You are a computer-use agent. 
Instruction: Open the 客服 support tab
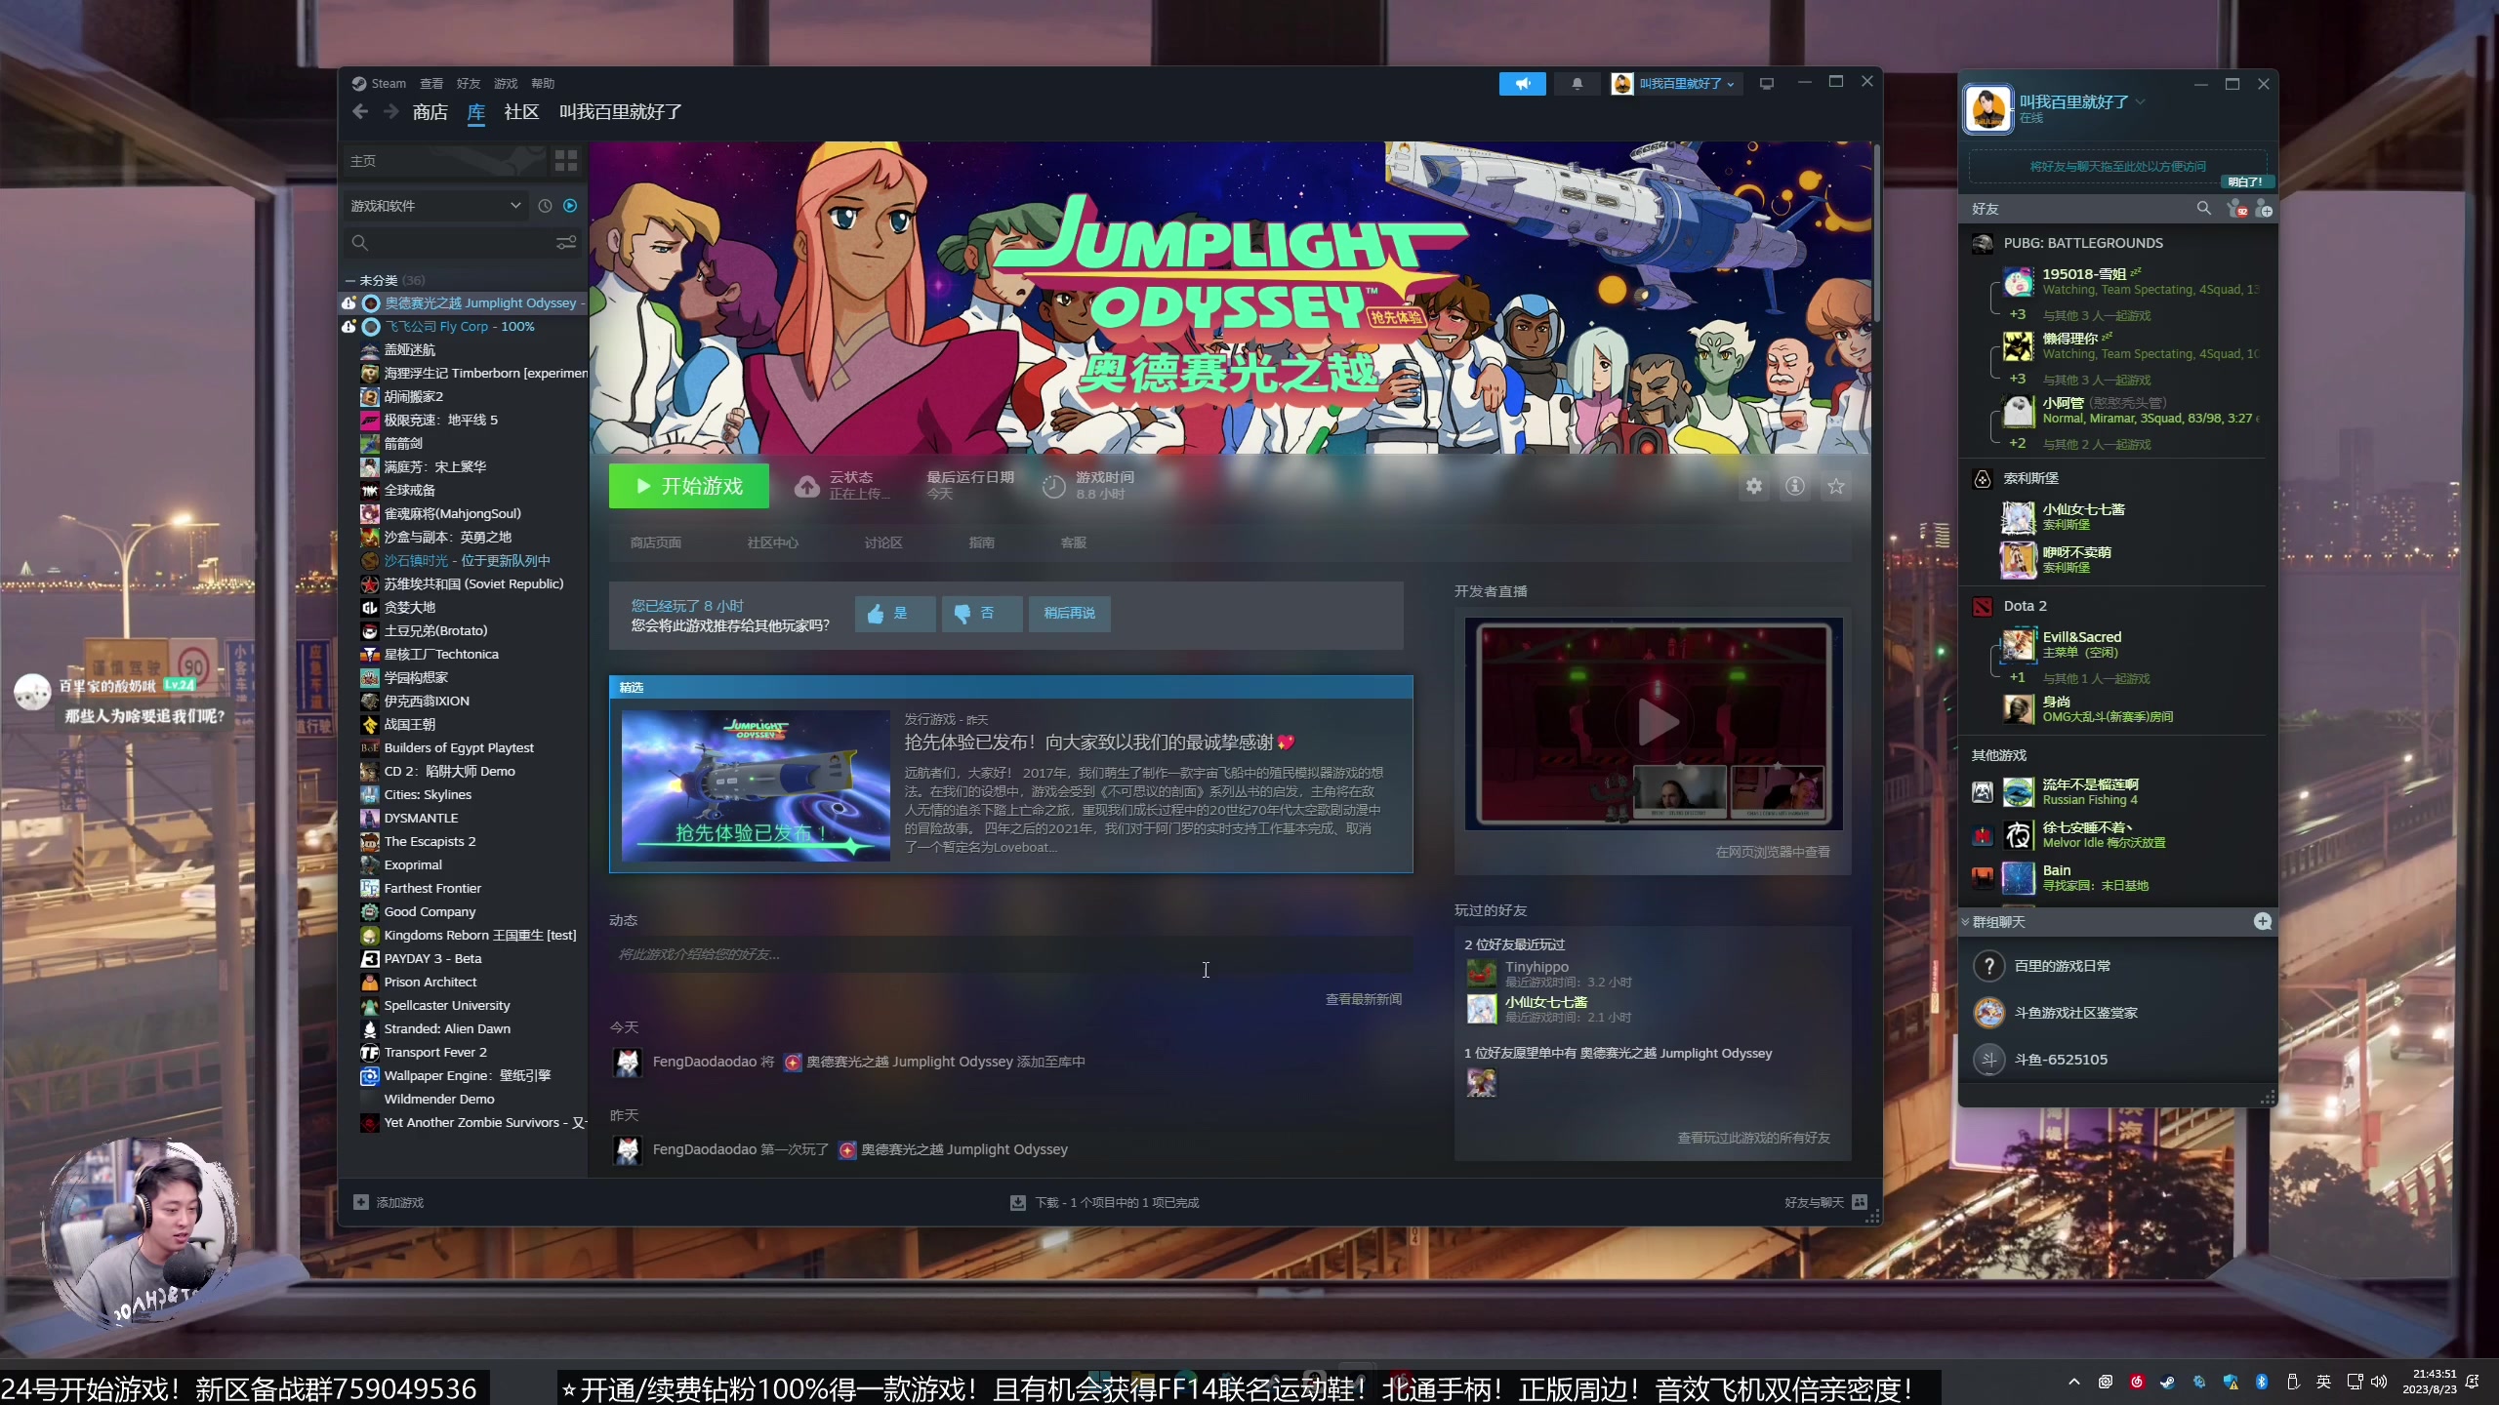pyautogui.click(x=1074, y=543)
